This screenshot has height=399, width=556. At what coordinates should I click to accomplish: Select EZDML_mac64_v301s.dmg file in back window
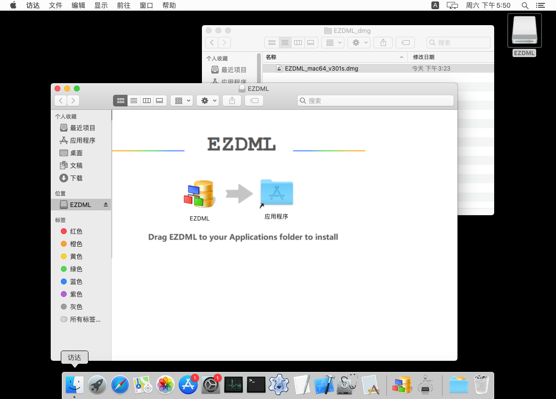[378, 69]
